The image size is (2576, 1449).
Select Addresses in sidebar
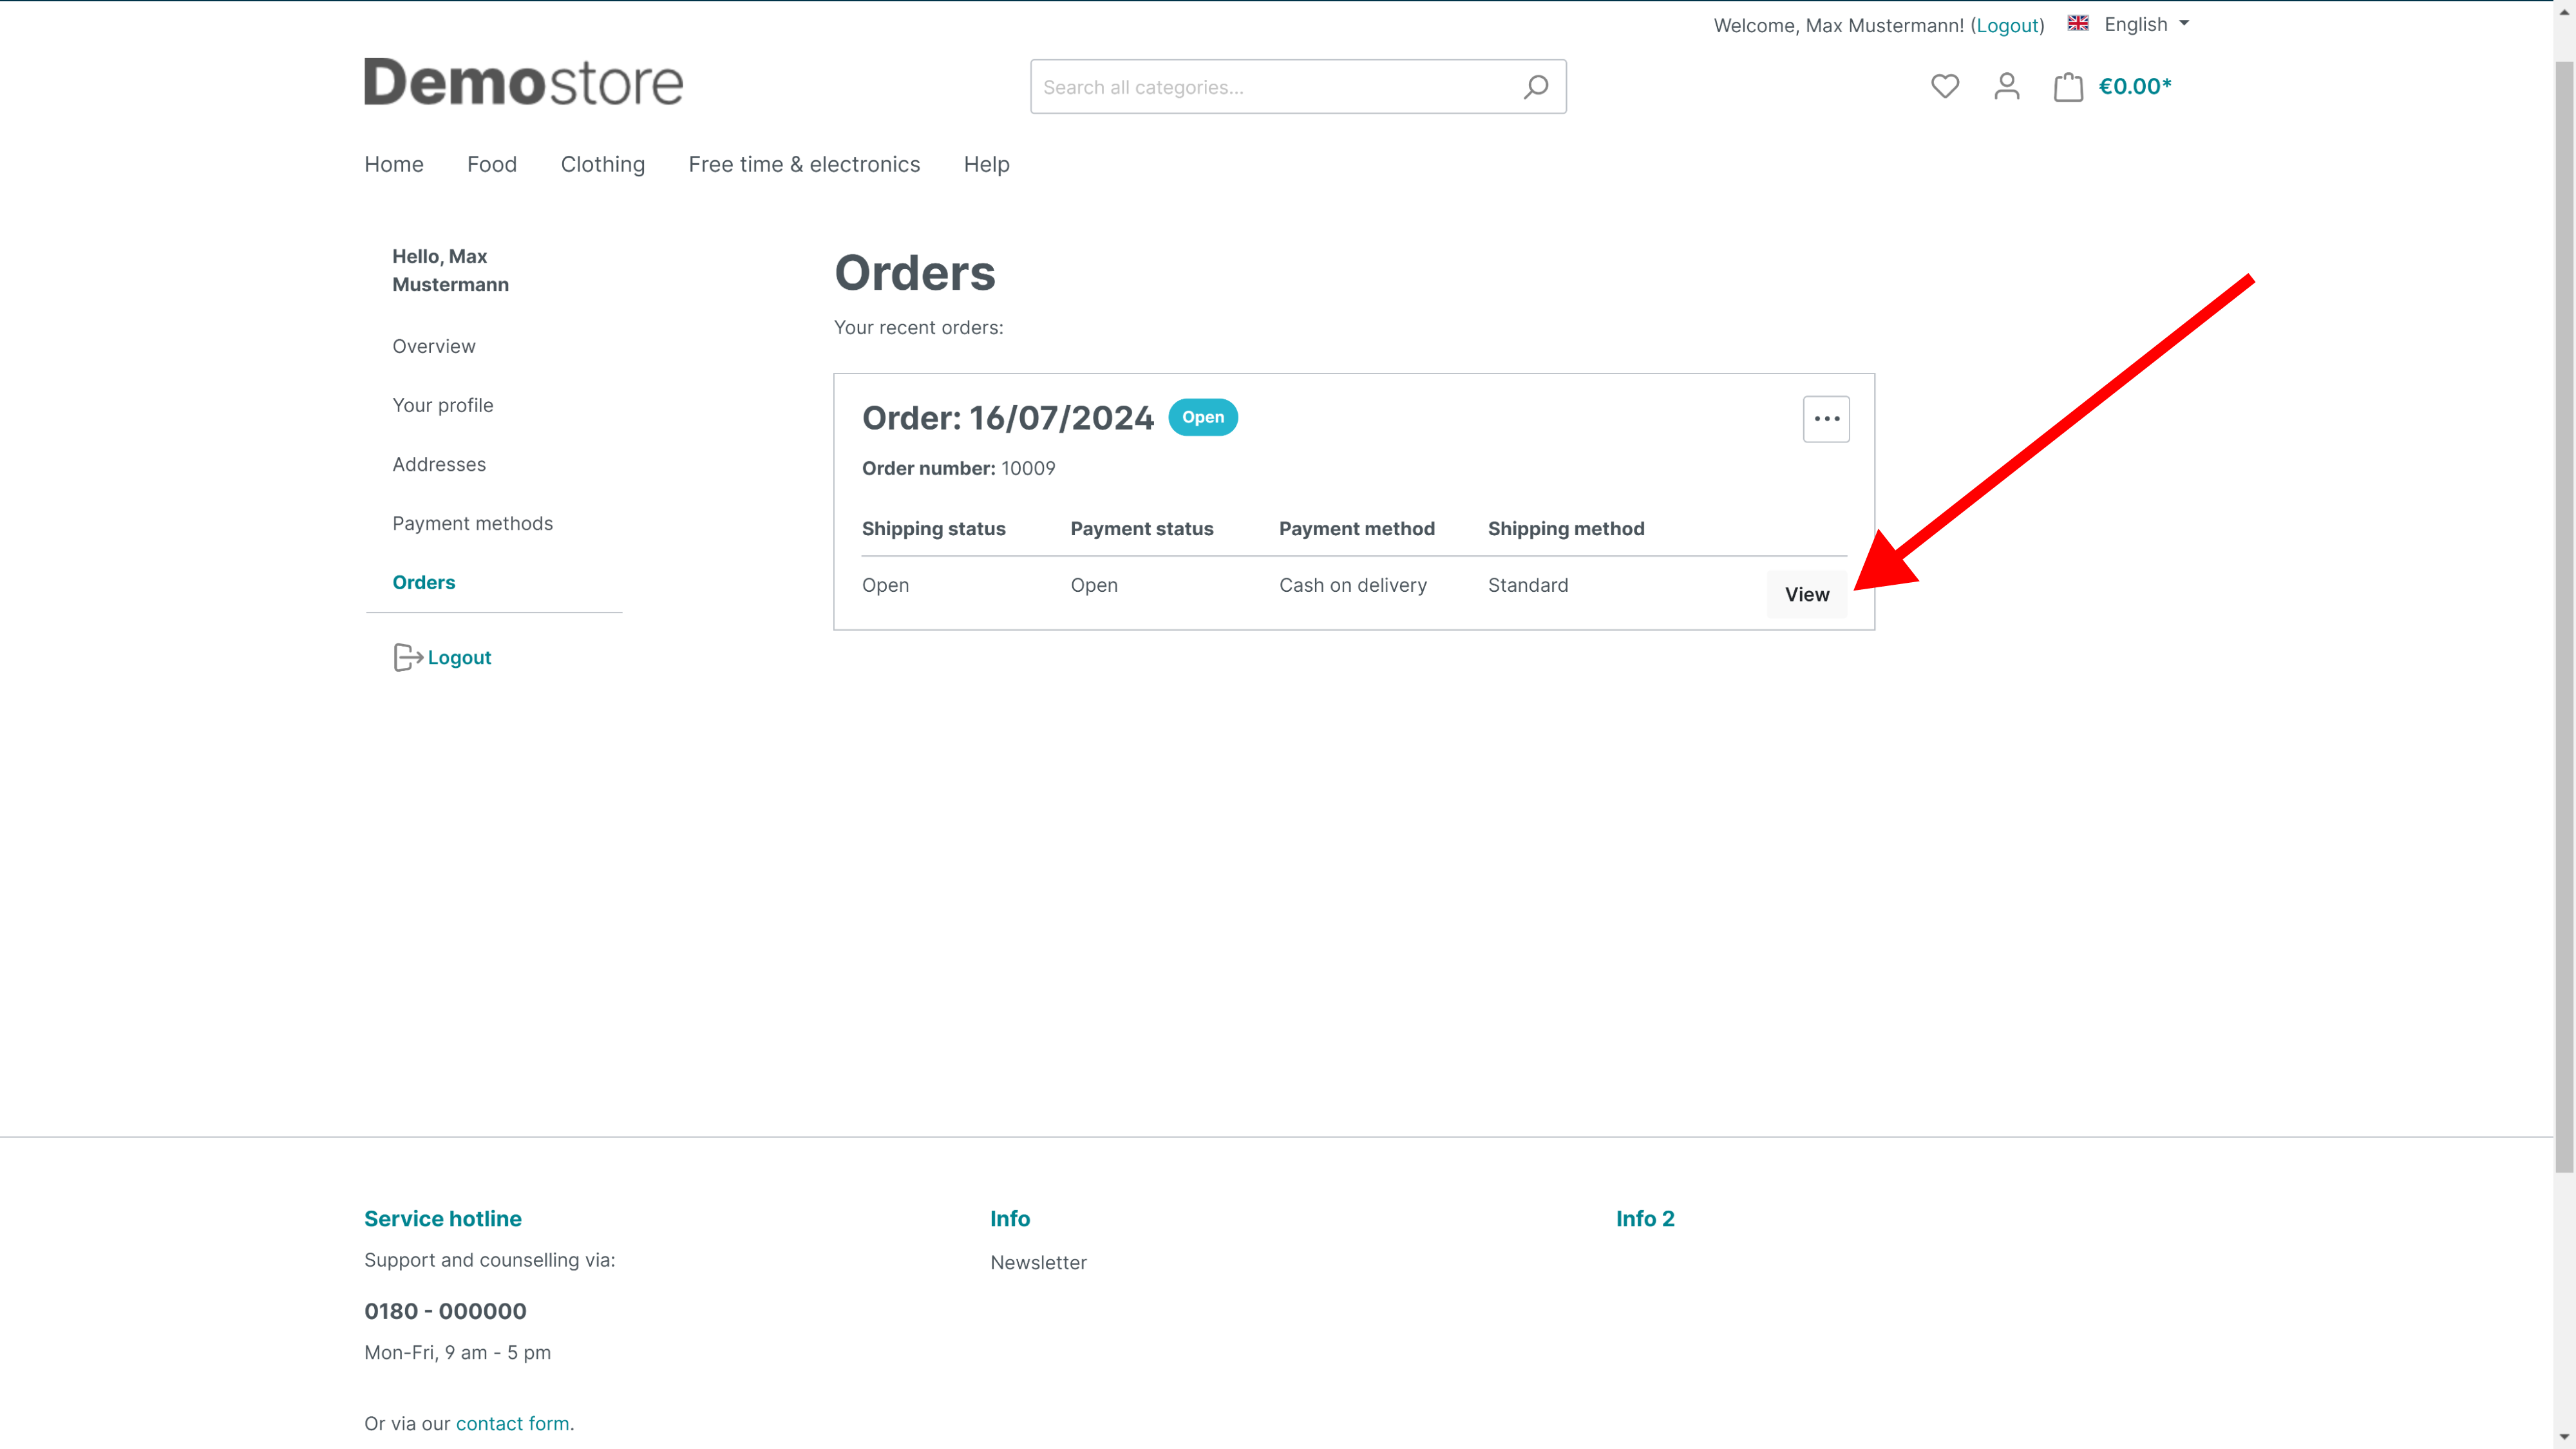point(439,464)
